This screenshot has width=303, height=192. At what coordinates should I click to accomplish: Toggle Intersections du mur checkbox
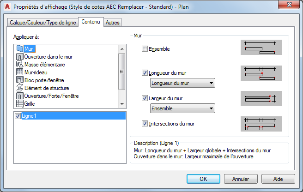145,124
